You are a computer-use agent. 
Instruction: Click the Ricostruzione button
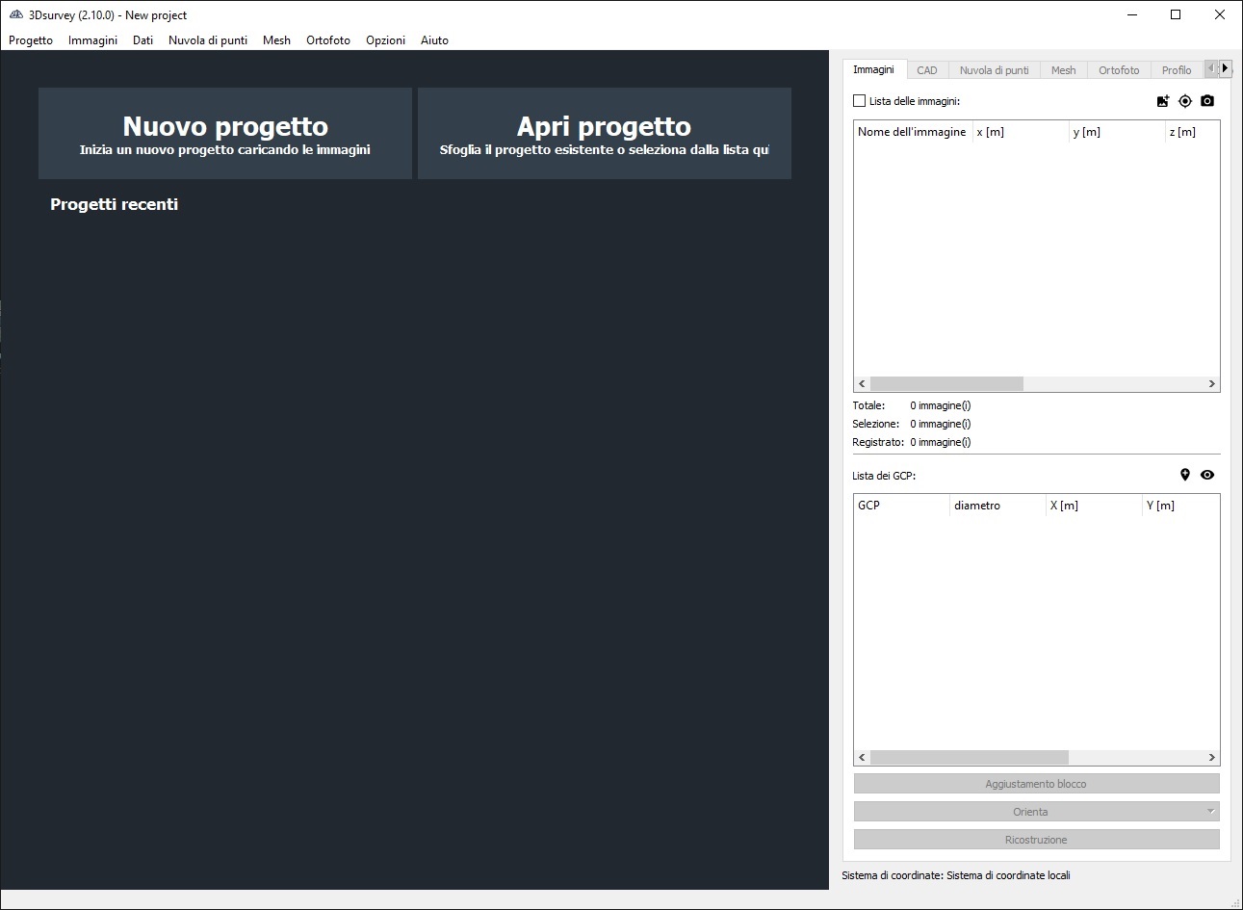click(x=1036, y=840)
